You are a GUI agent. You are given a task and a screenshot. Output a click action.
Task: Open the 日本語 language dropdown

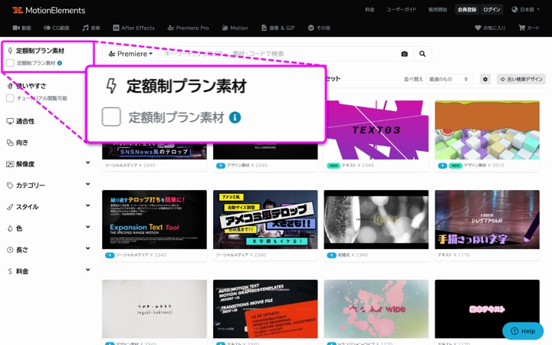click(x=526, y=9)
